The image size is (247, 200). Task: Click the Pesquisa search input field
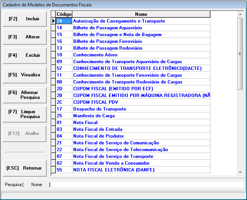[x=147, y=185]
